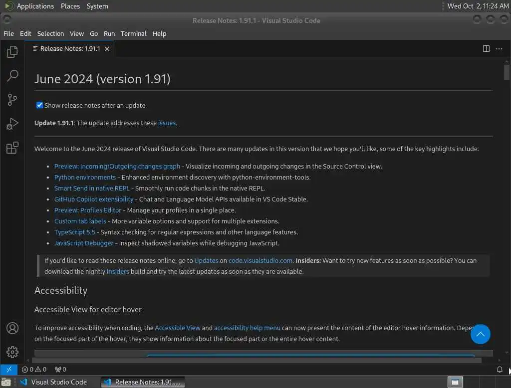The height and width of the screenshot is (388, 511).
Task: Open Smart Send in native REPL link
Action: pyautogui.click(x=92, y=189)
